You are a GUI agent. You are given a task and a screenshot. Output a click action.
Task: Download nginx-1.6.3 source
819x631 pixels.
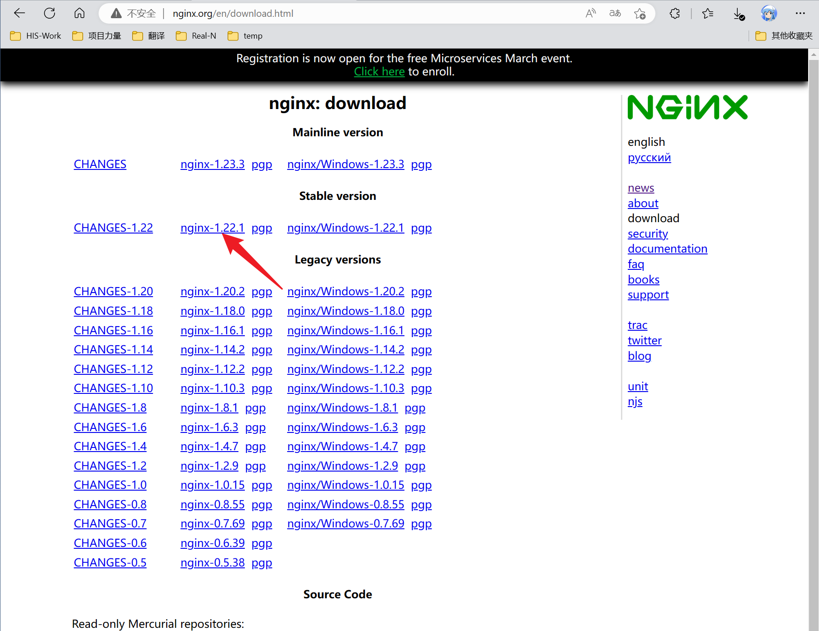(x=209, y=427)
